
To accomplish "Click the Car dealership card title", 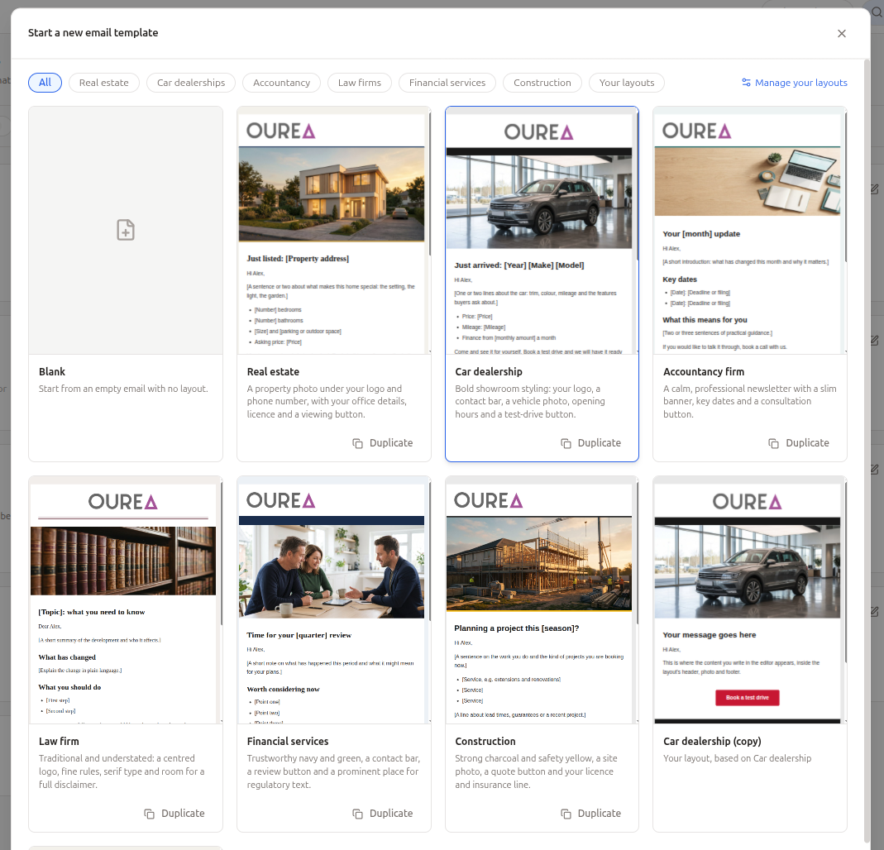I will click(489, 371).
